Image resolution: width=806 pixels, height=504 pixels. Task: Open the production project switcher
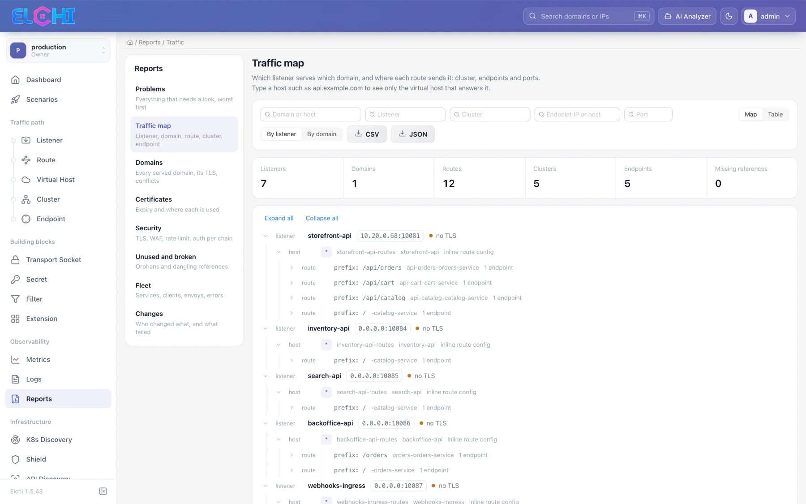[58, 50]
